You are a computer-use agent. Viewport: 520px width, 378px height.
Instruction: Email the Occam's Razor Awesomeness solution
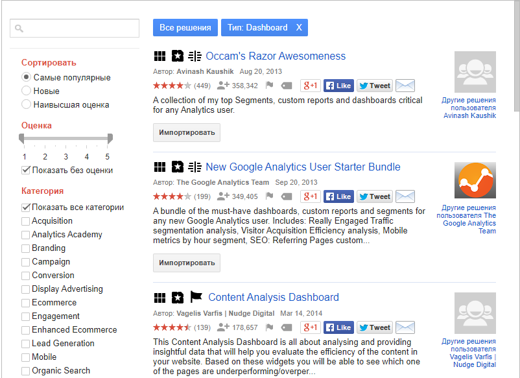405,86
